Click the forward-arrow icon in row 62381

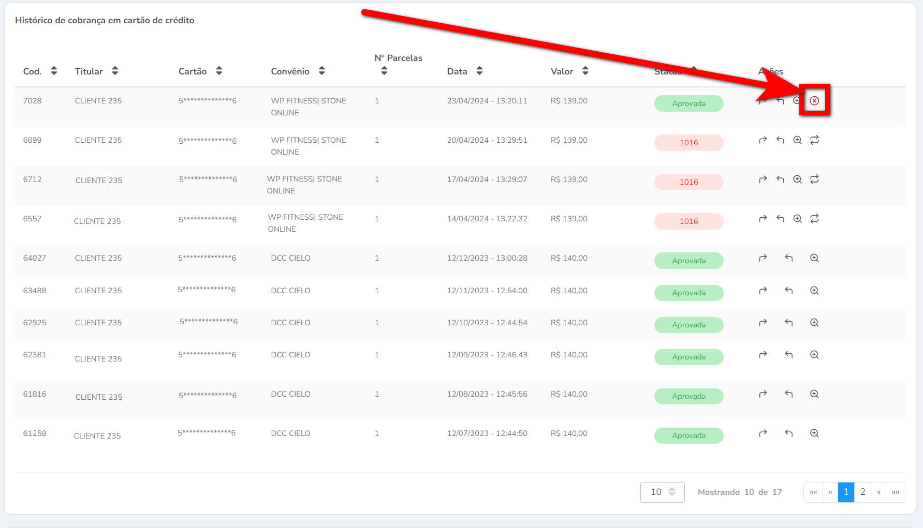pyautogui.click(x=763, y=355)
